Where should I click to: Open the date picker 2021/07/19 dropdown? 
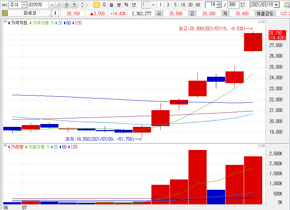276,5
